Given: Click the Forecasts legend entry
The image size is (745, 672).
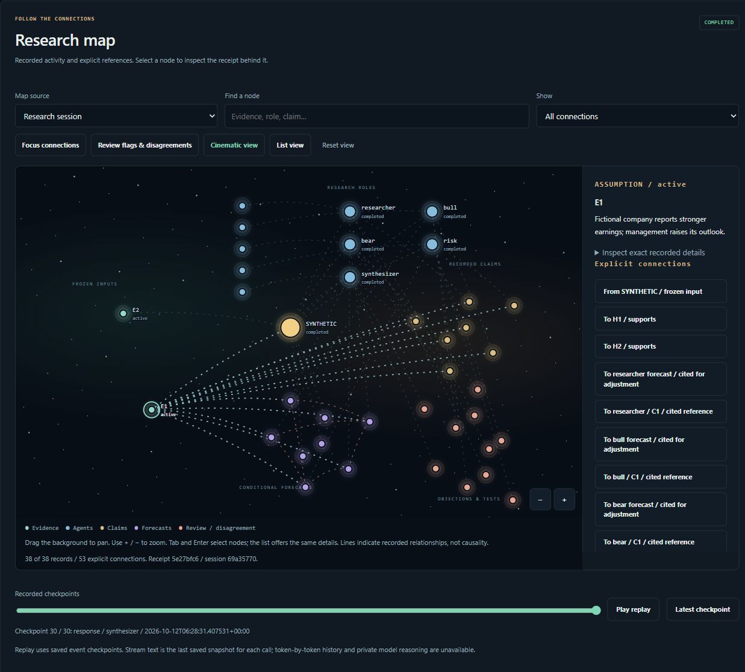Looking at the screenshot, I should (153, 528).
